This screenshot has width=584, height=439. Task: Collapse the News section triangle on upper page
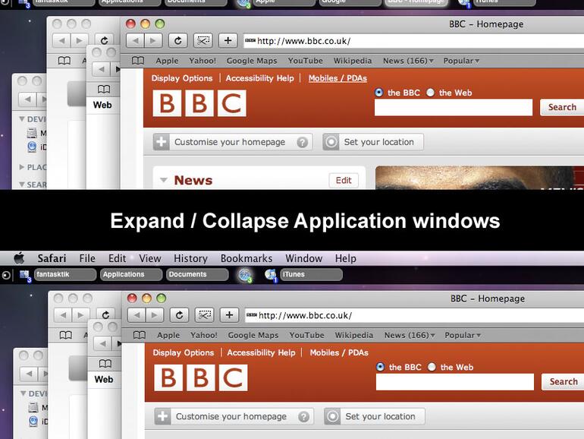pyautogui.click(x=163, y=180)
